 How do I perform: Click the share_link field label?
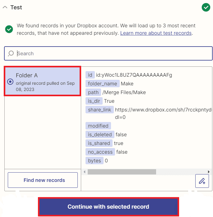coord(100,110)
